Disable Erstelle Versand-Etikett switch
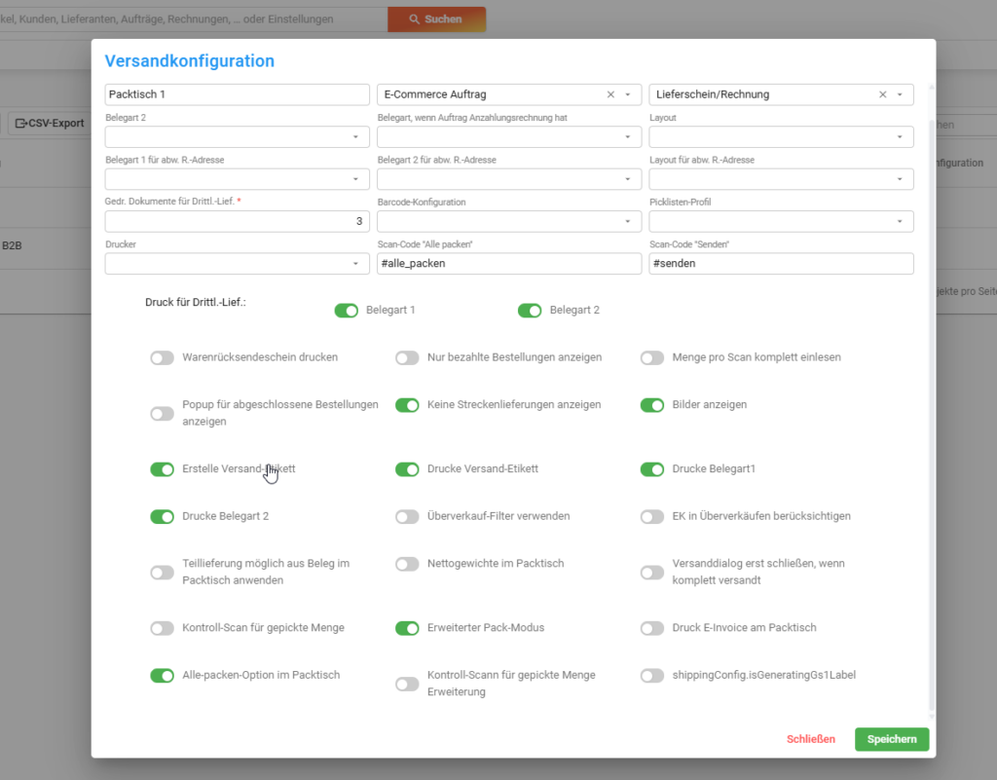The height and width of the screenshot is (780, 997). [163, 469]
